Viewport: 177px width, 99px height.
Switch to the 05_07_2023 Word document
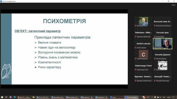pyautogui.click(x=43, y=97)
